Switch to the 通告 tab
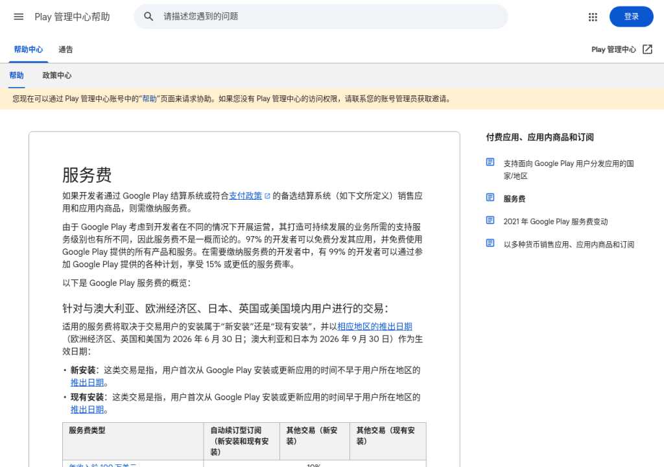 pyautogui.click(x=65, y=49)
